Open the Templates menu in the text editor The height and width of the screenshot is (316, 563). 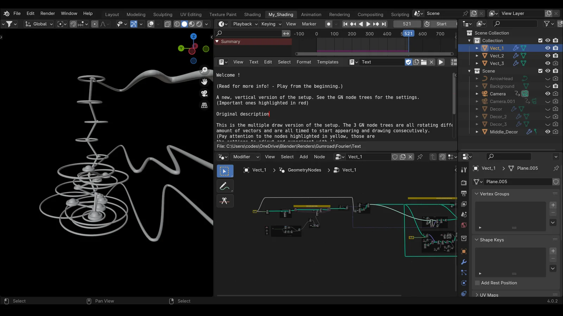pos(327,62)
